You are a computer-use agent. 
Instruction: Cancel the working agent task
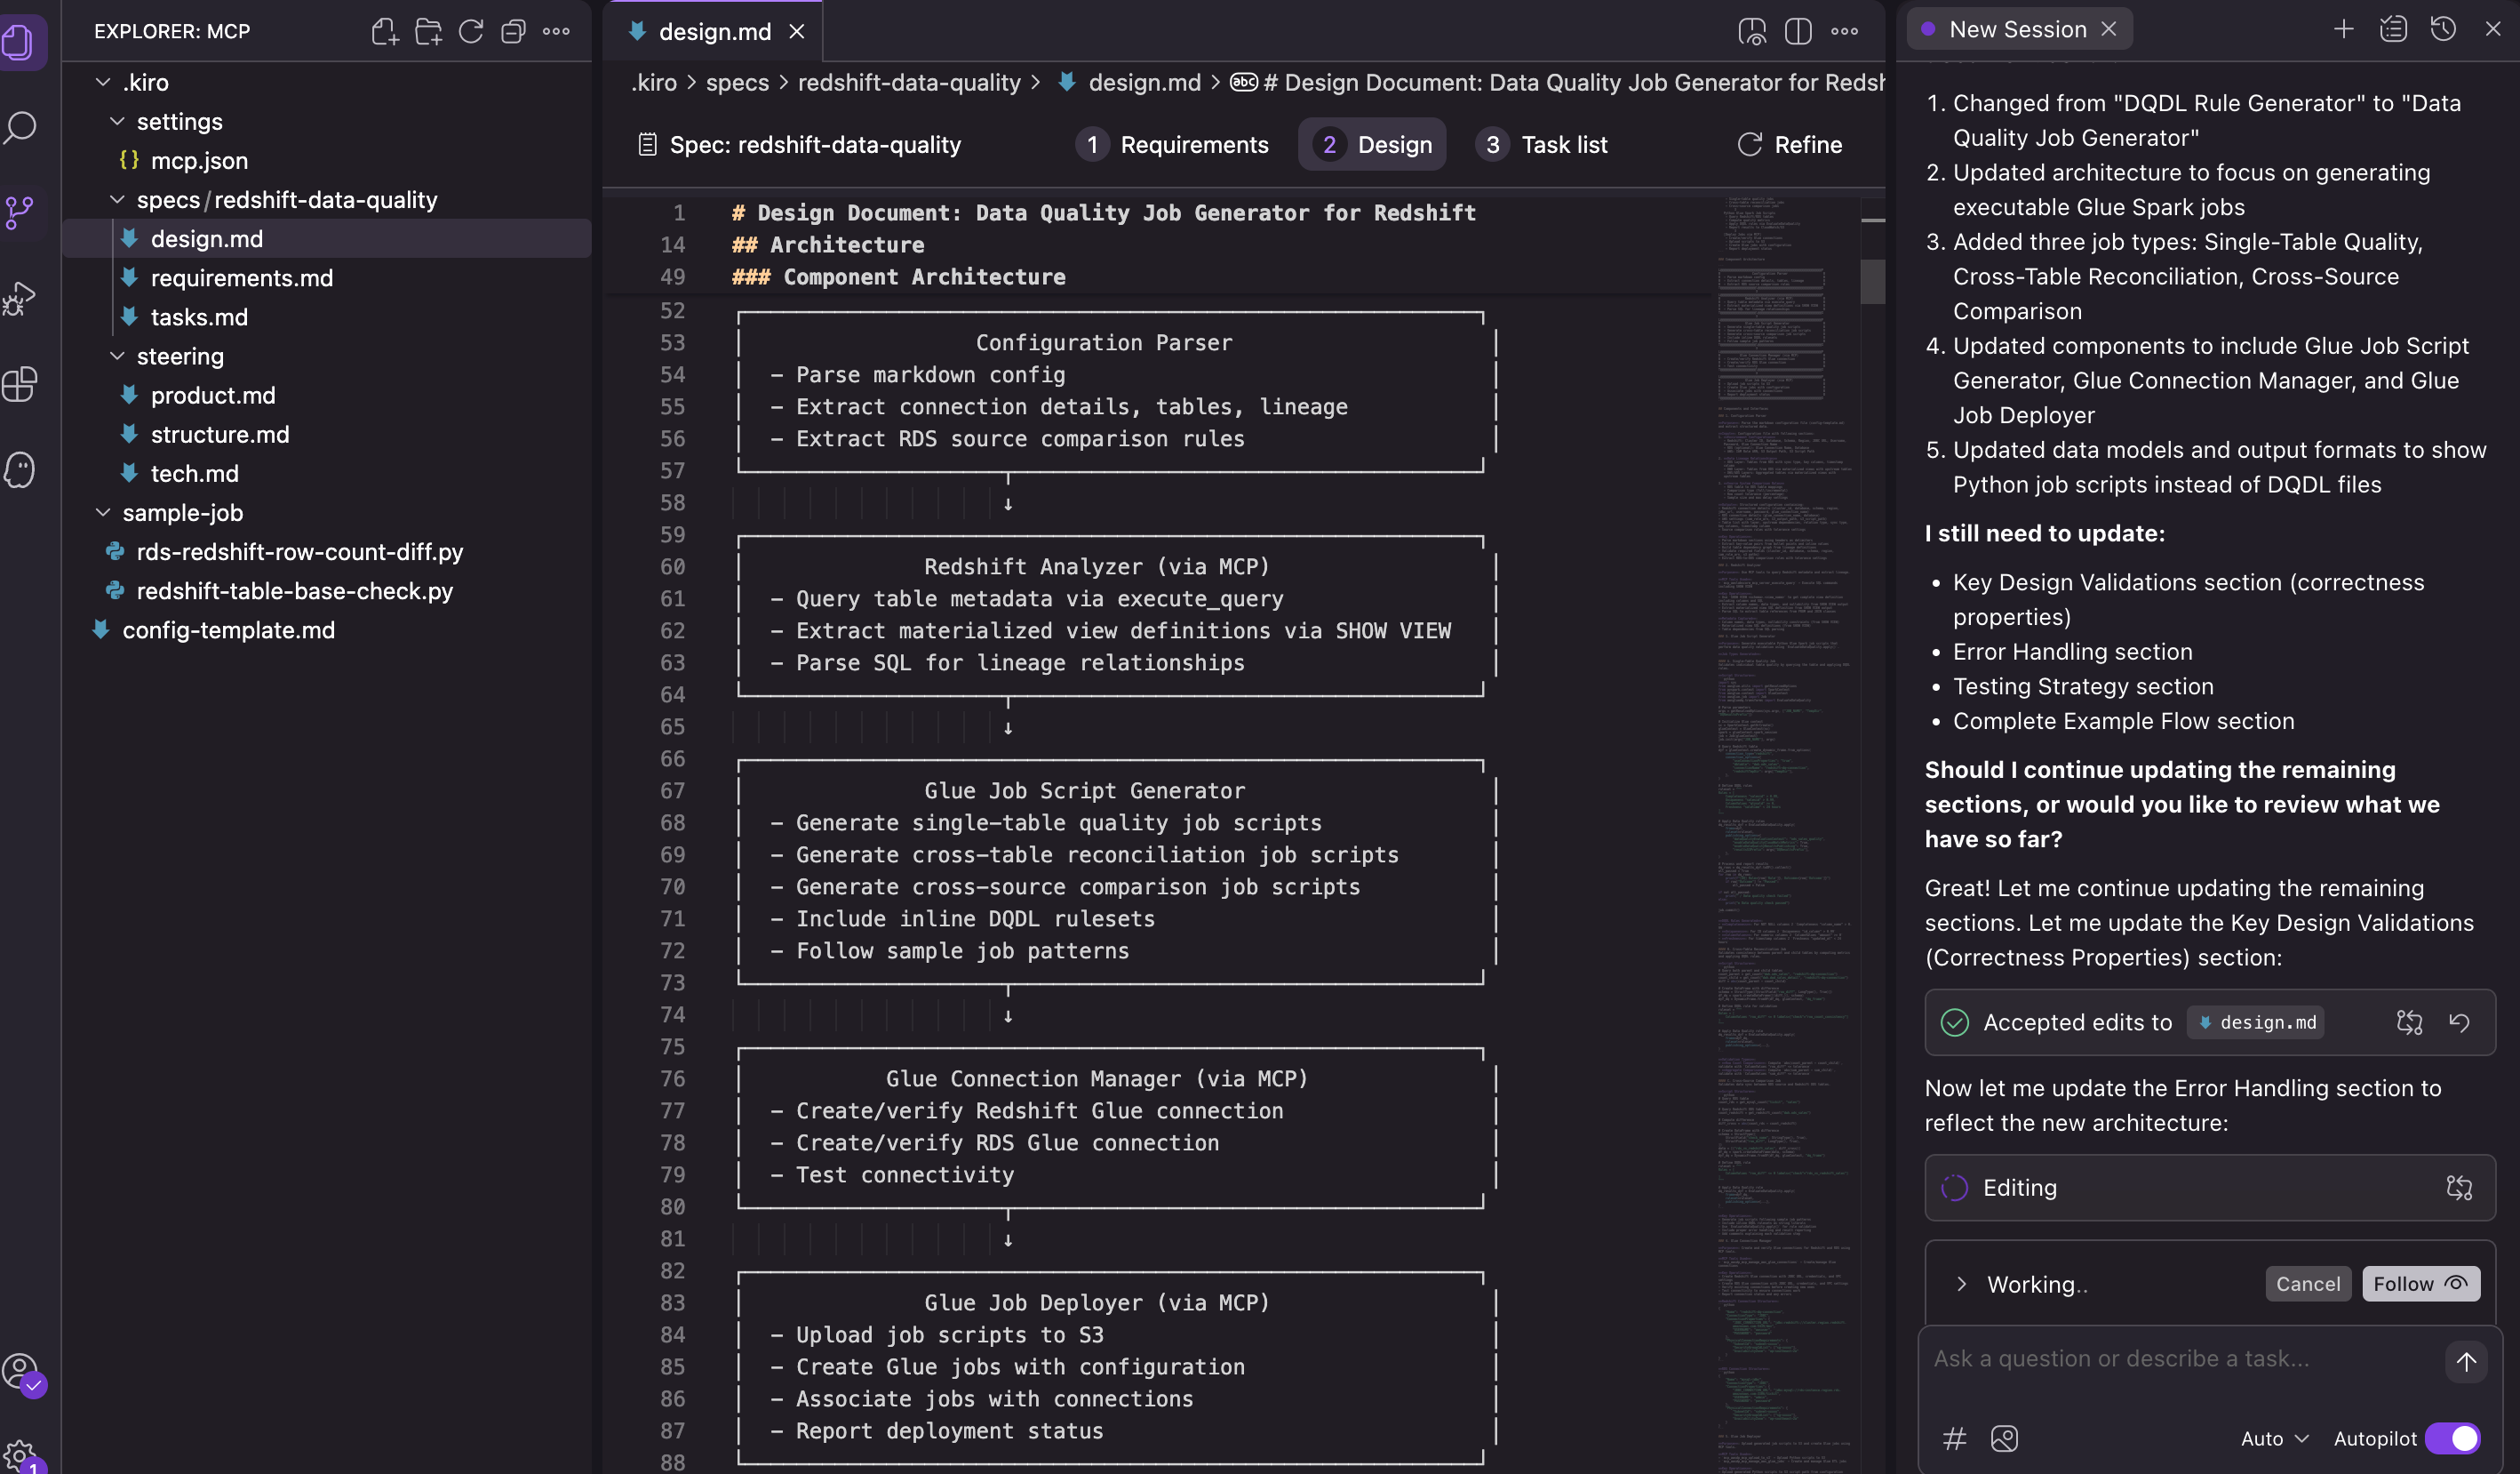[x=2307, y=1284]
